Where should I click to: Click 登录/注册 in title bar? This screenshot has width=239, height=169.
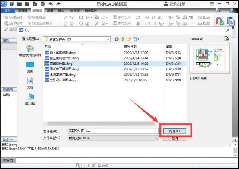click(175, 4)
